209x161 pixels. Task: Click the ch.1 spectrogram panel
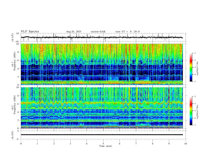(x=102, y=64)
